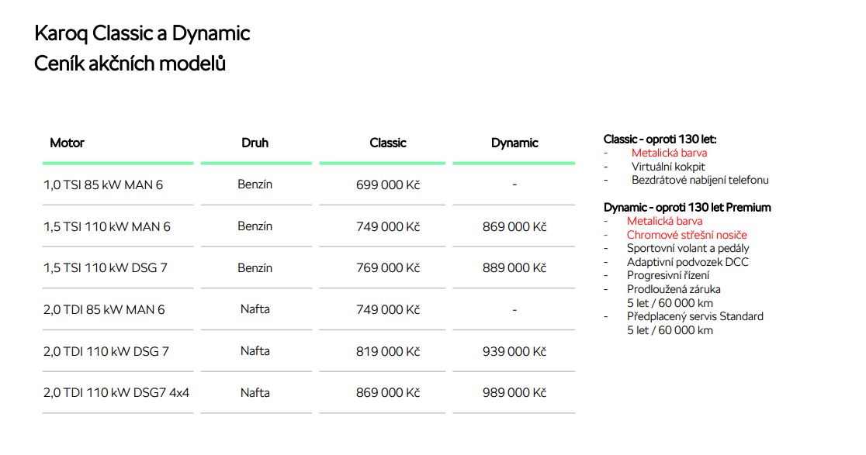Select the 2,0 TDI 85 kW MAN 6 engine
The width and height of the screenshot is (866, 455).
tap(104, 309)
